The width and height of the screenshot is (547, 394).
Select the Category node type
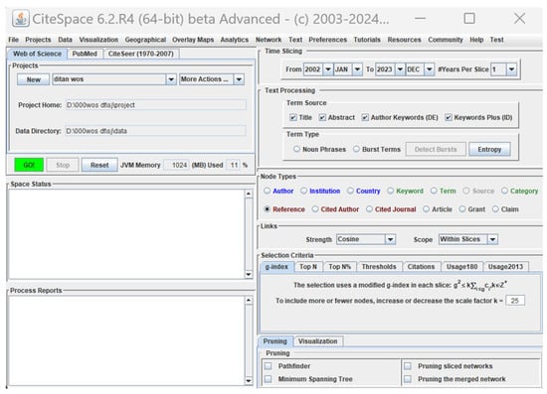504,191
